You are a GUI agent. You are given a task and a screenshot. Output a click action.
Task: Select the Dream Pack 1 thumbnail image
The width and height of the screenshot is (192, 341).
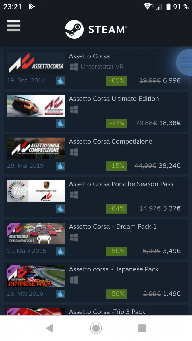[36, 234]
